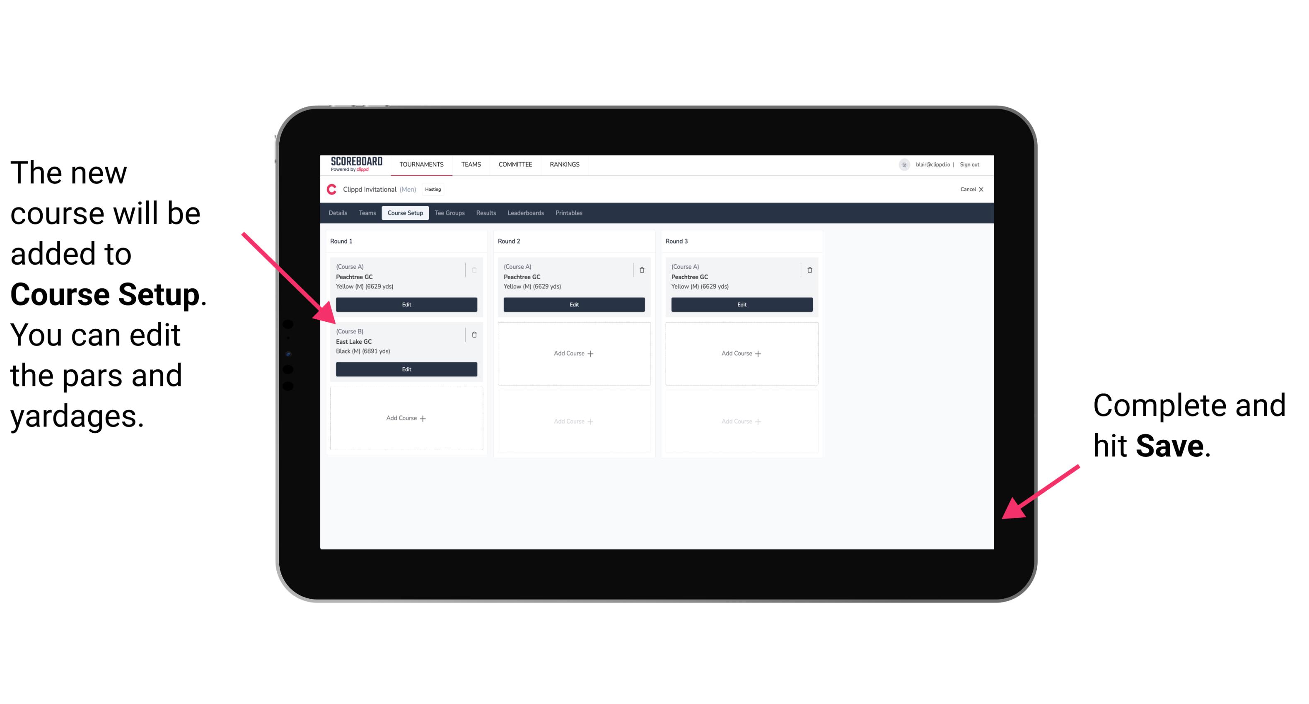Open the Results tab

pos(487,212)
